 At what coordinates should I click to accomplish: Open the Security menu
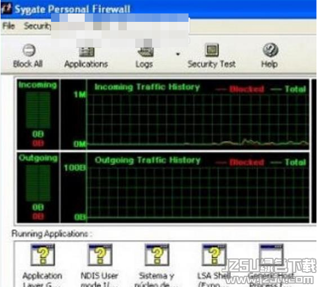tap(37, 26)
